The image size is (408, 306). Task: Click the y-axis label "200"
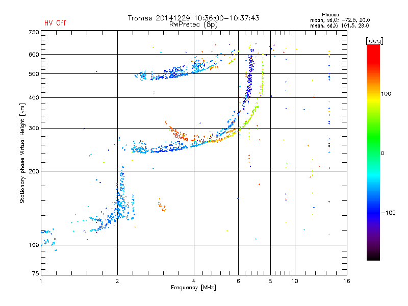pyautogui.click(x=34, y=171)
